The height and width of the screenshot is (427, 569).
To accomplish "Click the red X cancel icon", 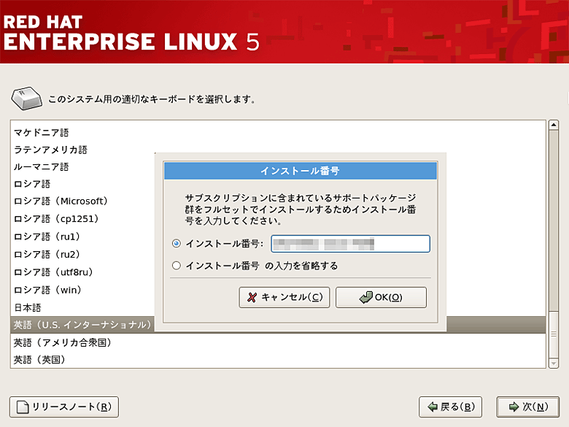I will pyautogui.click(x=252, y=297).
